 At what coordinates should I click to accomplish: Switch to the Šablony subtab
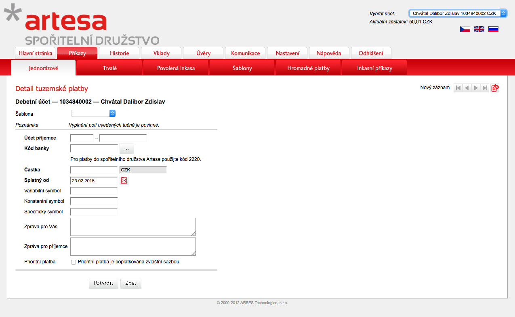(242, 68)
